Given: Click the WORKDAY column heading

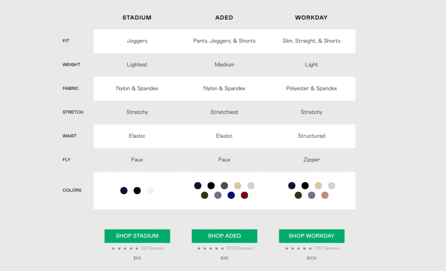Looking at the screenshot, I should (311, 17).
